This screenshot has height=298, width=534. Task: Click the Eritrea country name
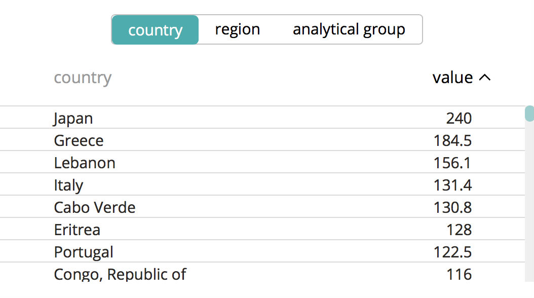coord(77,230)
